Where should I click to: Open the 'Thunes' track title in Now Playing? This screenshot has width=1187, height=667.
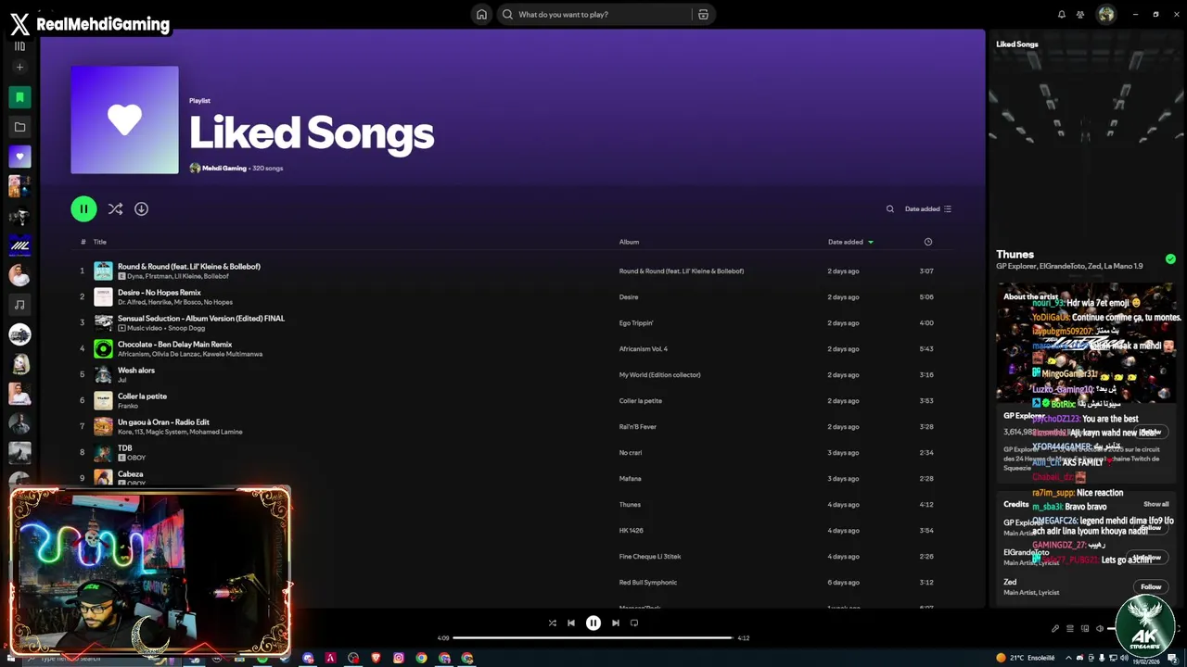1015,255
